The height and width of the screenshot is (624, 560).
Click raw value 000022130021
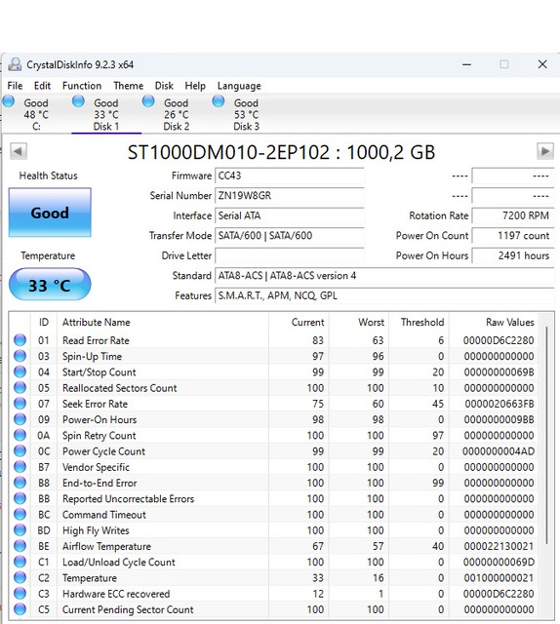point(499,546)
